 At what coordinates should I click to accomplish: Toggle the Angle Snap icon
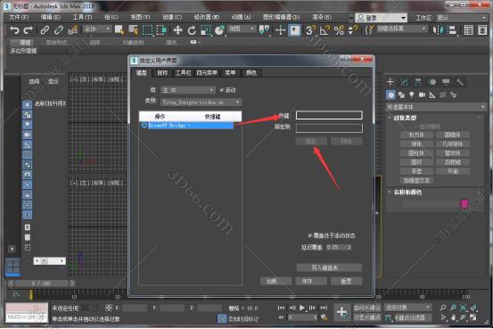coord(325,30)
